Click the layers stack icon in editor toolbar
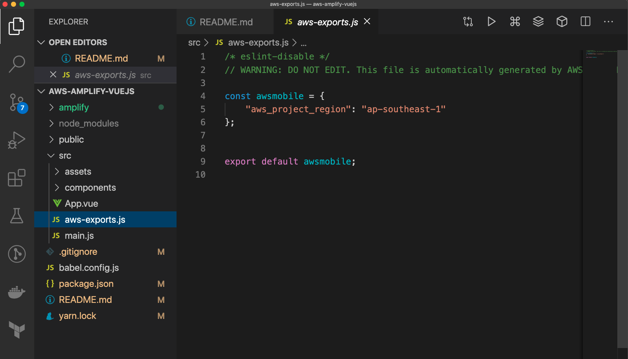 click(x=538, y=22)
